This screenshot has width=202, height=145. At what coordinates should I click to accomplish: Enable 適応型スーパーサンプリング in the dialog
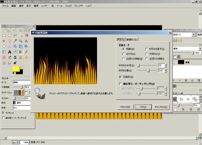pyautogui.click(x=120, y=84)
